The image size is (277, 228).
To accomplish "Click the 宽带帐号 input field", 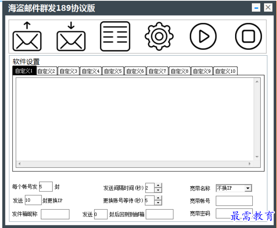I will click(x=234, y=201).
